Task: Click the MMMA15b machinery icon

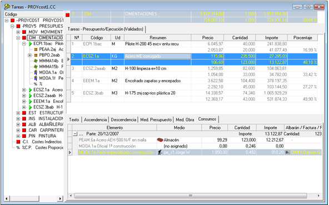Action: coord(36,67)
